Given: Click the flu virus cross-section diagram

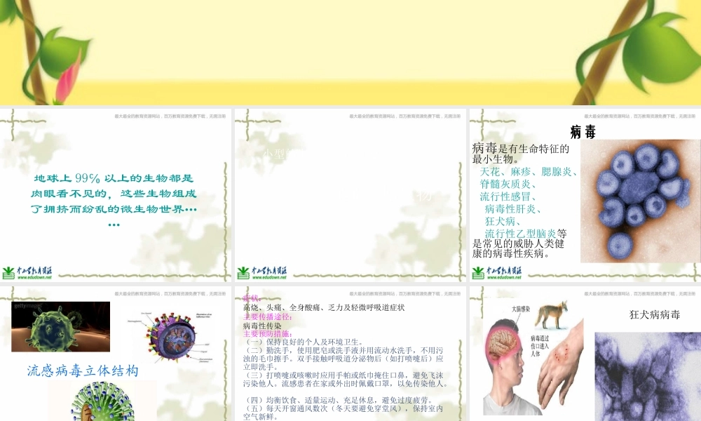Looking at the screenshot, I should tap(172, 337).
